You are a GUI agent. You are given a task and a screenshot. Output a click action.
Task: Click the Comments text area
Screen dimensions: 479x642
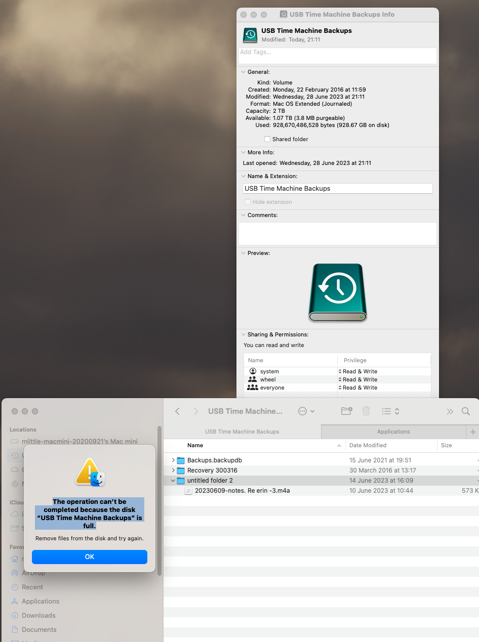(338, 234)
